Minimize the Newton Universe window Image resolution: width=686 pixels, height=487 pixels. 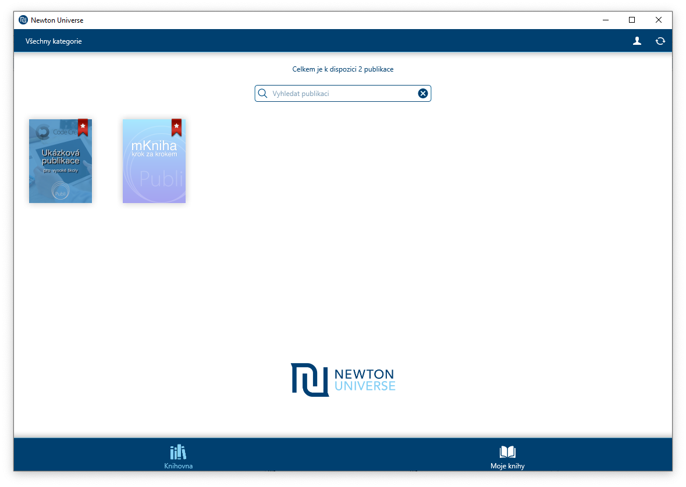click(x=606, y=20)
